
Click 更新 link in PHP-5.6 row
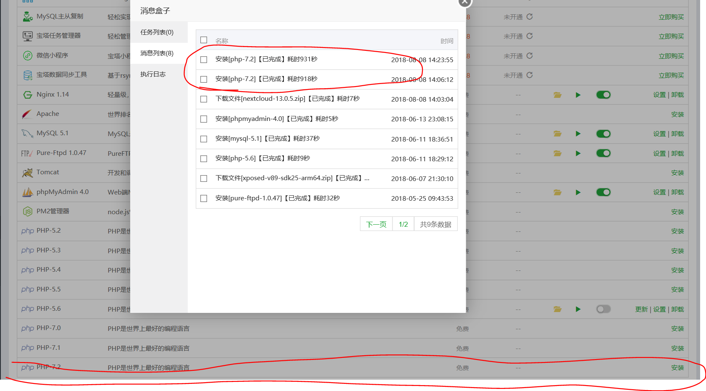click(641, 310)
